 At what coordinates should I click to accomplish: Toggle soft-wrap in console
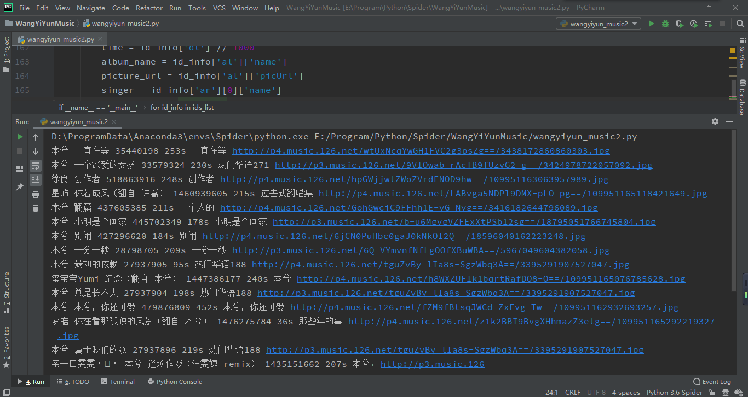(36, 165)
